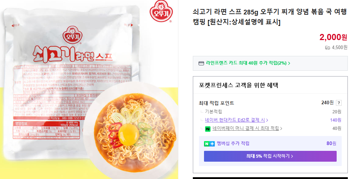The width and height of the screenshot is (359, 179).
Task: Click the Ottogi logo on the soup packet
Action: (73, 35)
